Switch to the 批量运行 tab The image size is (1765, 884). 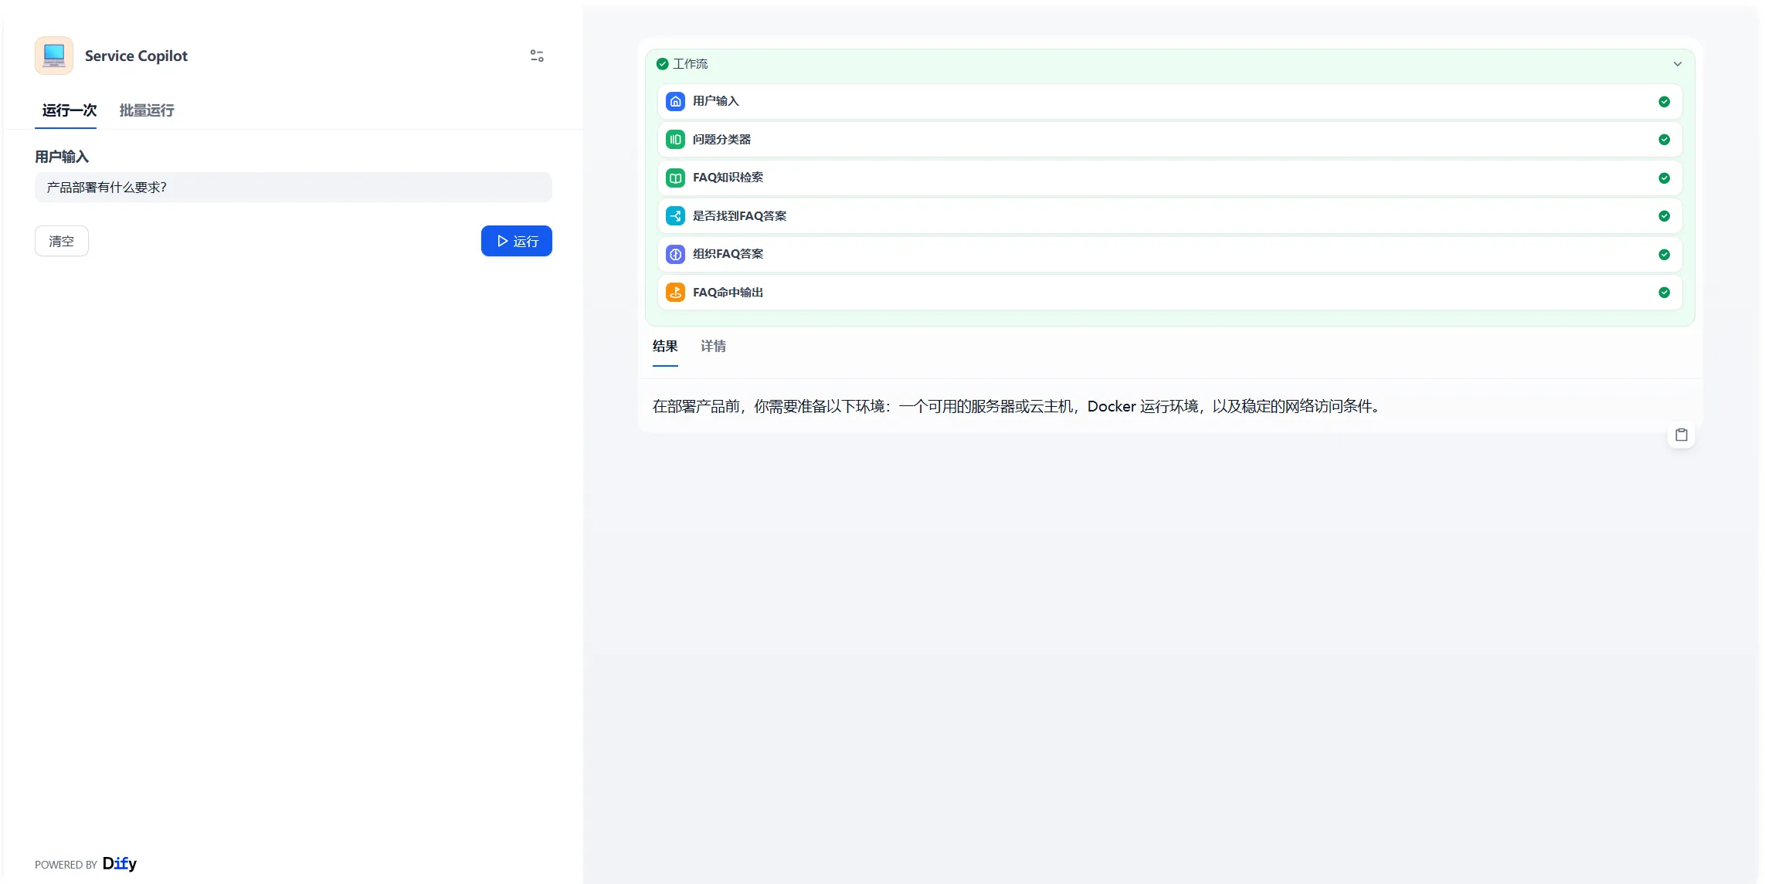147,110
